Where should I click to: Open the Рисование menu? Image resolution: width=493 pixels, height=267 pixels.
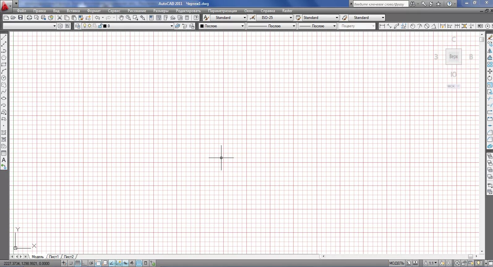pos(137,11)
